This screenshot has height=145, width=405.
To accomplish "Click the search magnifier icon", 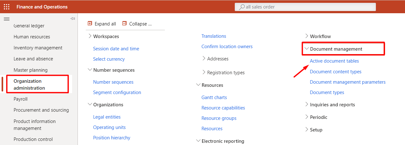I will pos(242,7).
